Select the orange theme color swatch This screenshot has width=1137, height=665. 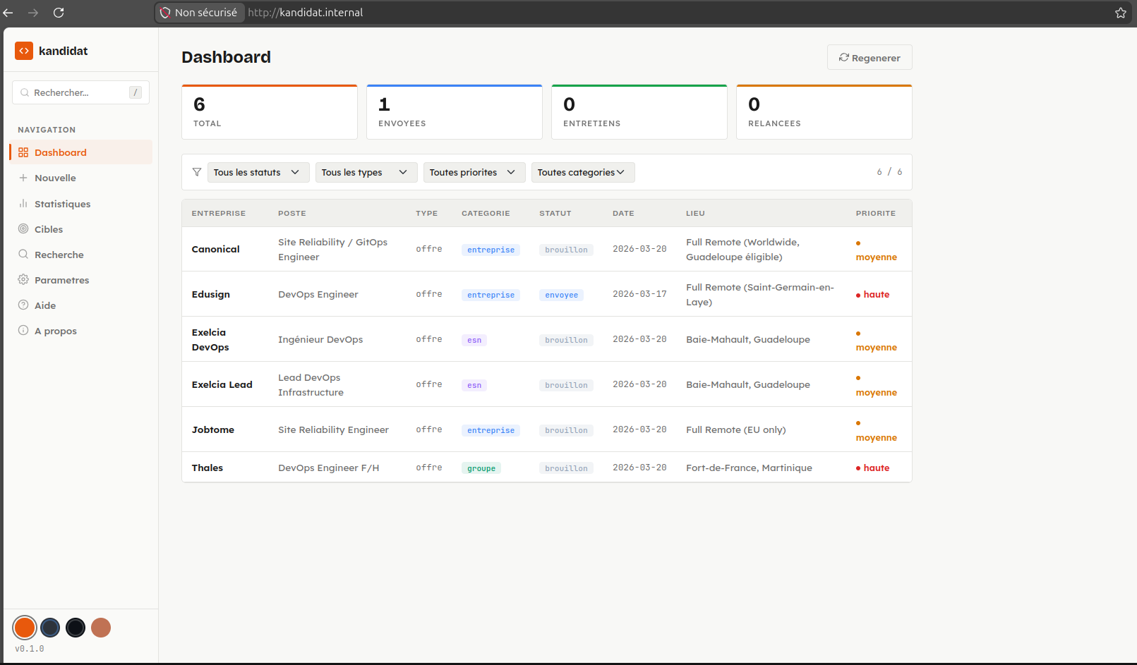point(25,628)
